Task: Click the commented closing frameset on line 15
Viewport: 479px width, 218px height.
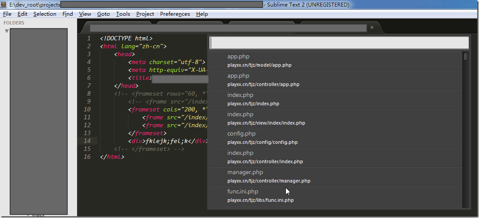Action: 149,149
